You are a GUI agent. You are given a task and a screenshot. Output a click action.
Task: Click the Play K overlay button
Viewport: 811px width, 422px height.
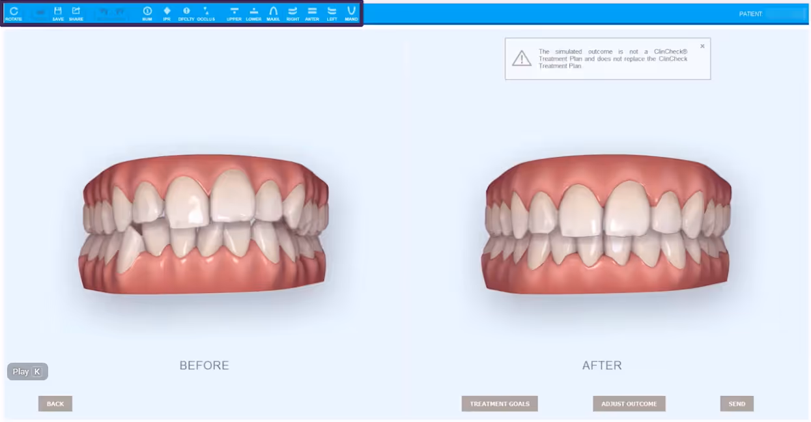tap(27, 372)
